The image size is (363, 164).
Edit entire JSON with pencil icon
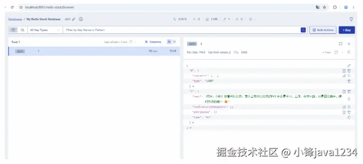coord(349,66)
